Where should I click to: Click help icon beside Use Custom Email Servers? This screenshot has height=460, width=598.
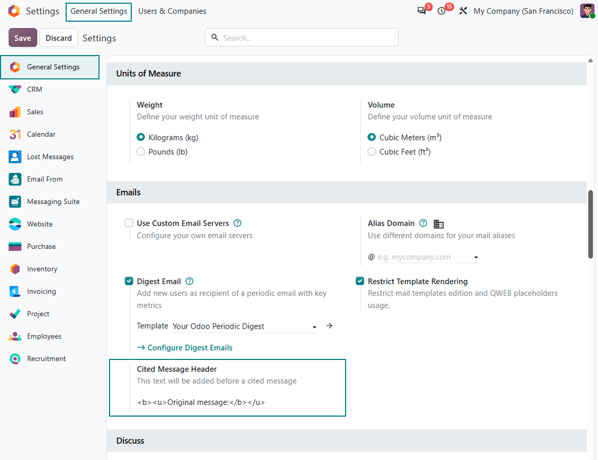[x=237, y=223]
